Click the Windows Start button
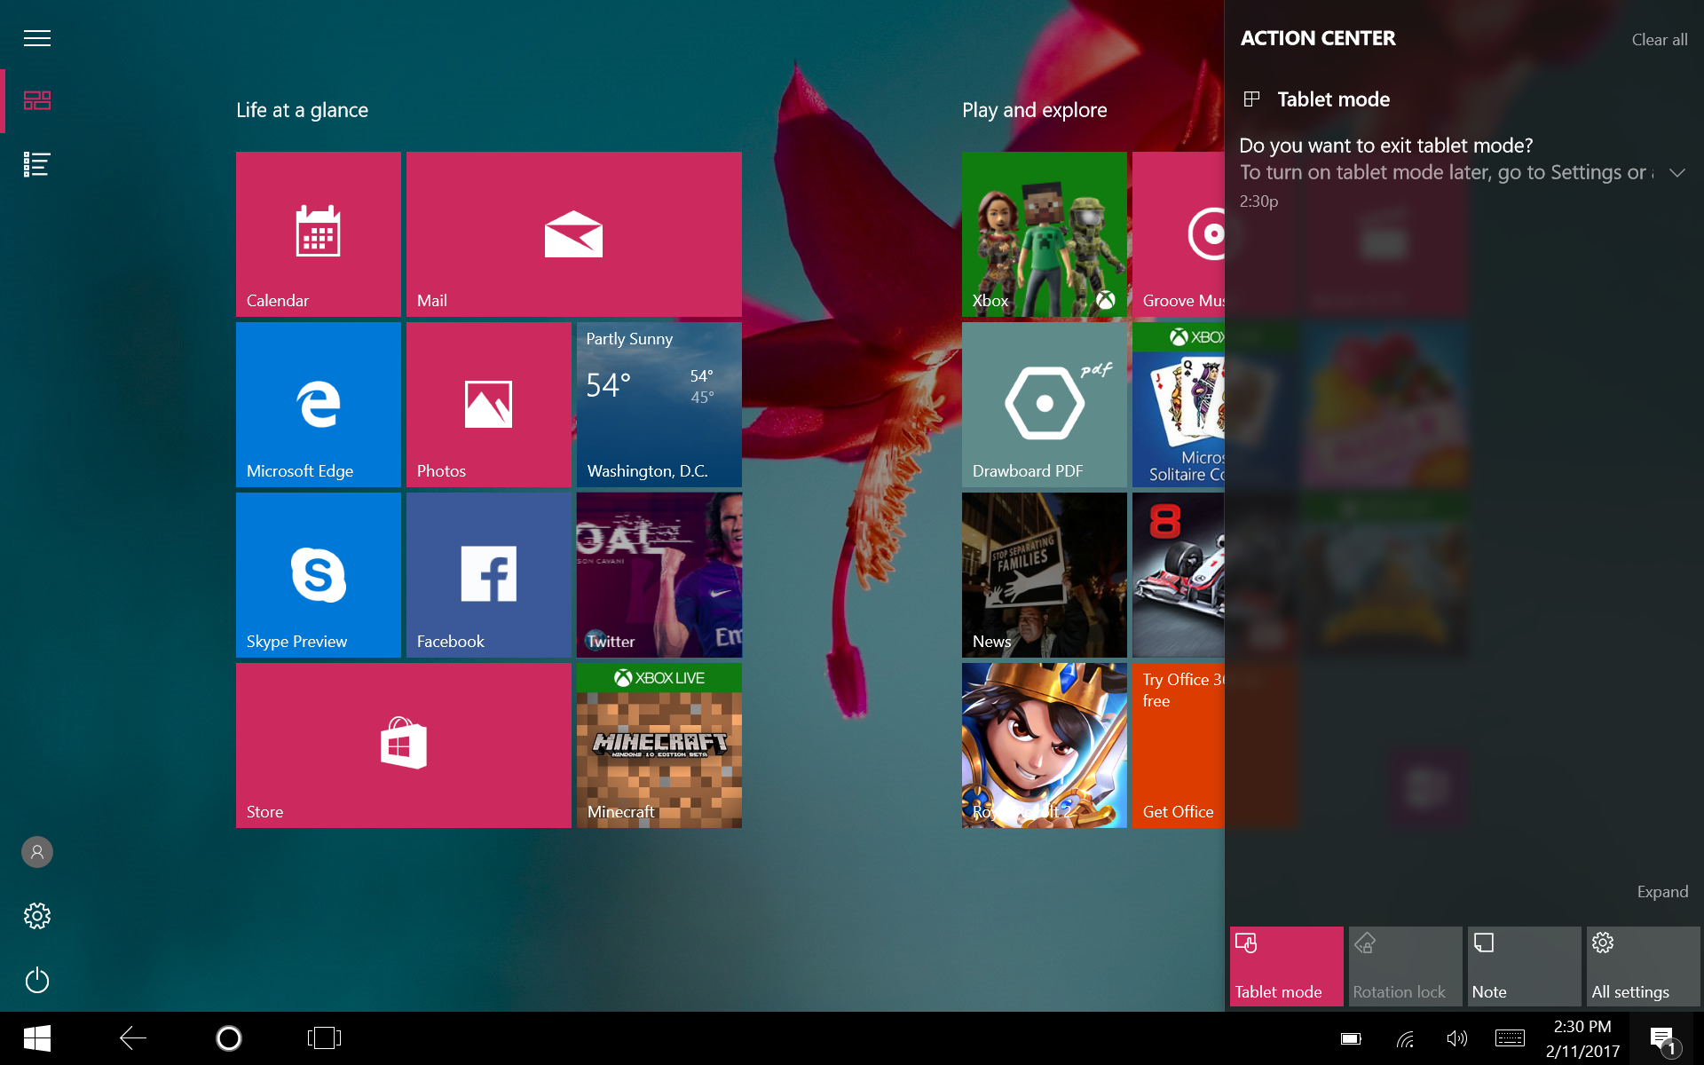Viewport: 1704px width, 1065px height. click(36, 1038)
